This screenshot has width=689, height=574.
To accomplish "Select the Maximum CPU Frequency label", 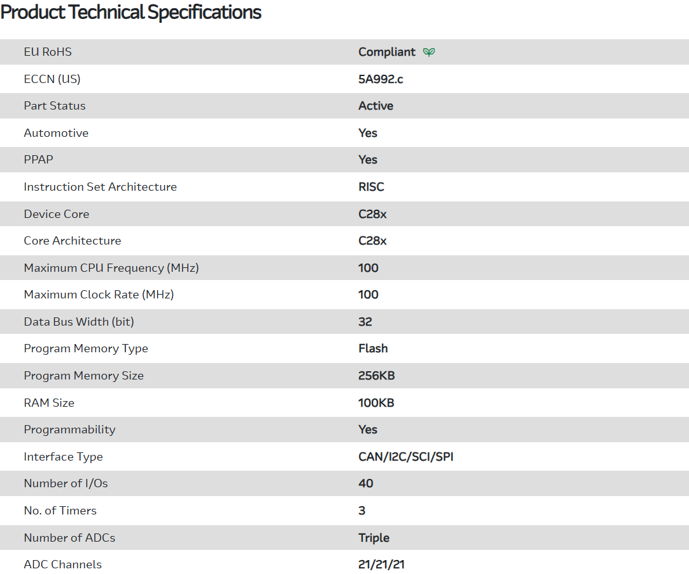I will pos(111,268).
